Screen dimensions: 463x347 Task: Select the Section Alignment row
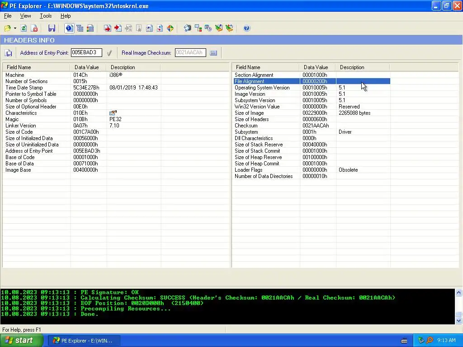click(312, 75)
